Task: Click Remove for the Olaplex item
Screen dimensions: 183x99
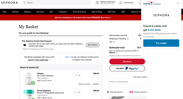Action: click(96, 84)
